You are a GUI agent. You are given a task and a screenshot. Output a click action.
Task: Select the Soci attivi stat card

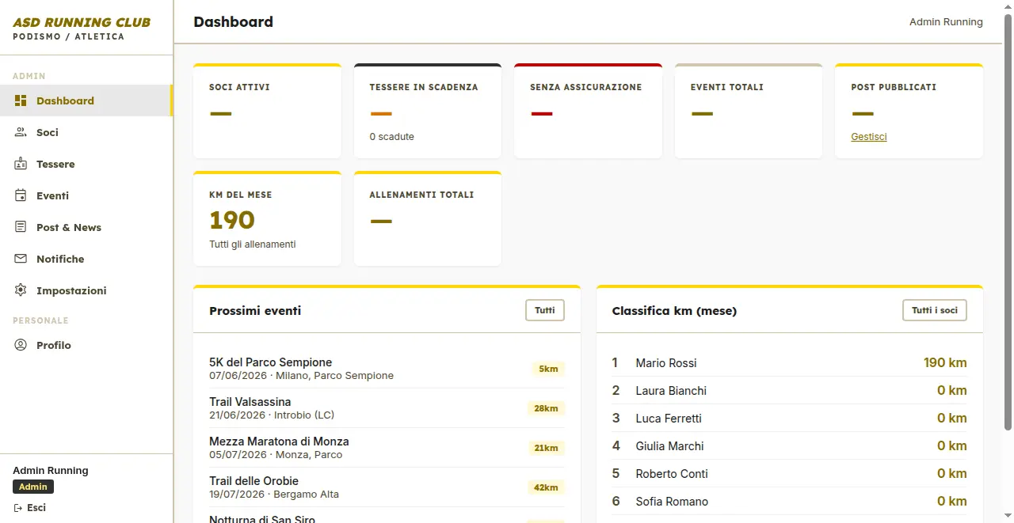click(267, 111)
